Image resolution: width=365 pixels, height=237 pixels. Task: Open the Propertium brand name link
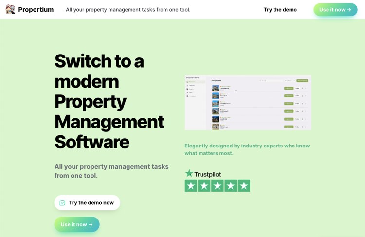(36, 10)
